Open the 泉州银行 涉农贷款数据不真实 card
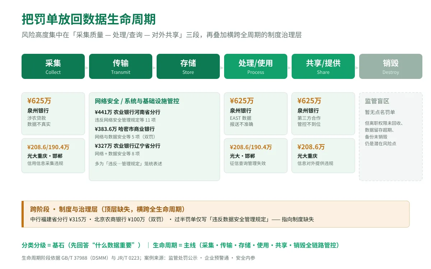Viewport: 431px width, 269px height. click(x=53, y=114)
